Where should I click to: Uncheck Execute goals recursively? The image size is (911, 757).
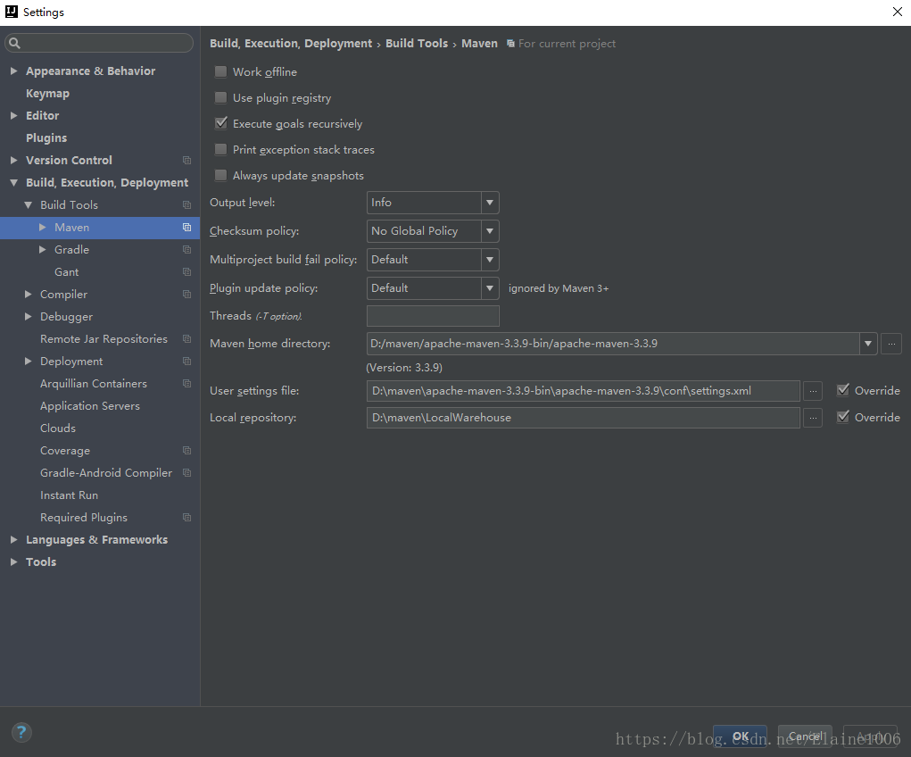point(220,123)
